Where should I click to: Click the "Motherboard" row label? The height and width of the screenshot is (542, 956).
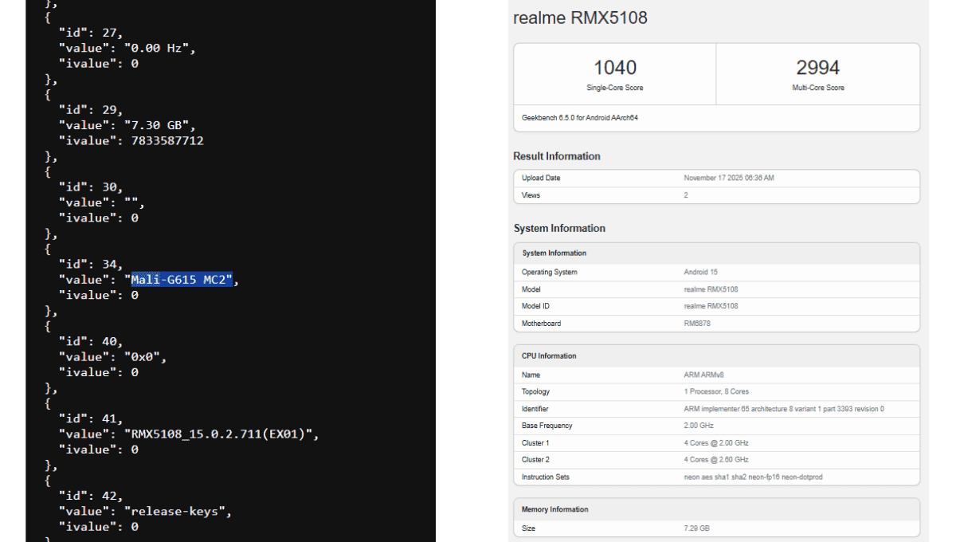(x=541, y=324)
